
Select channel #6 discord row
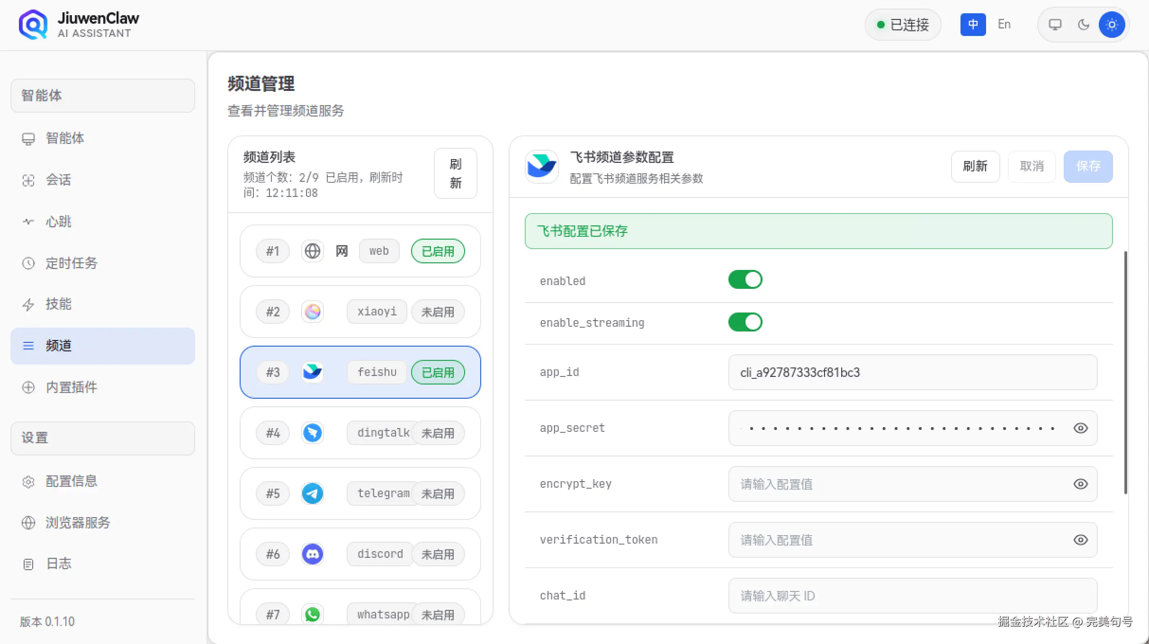360,554
